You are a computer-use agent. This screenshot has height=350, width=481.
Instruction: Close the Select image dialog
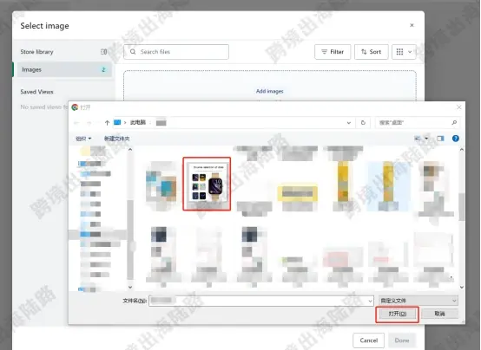point(412,25)
